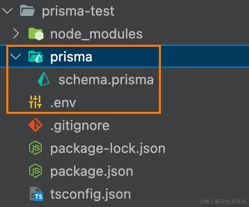Click the red git icon for .gitignore
Viewport: 249px width, 207px height.
coord(35,125)
